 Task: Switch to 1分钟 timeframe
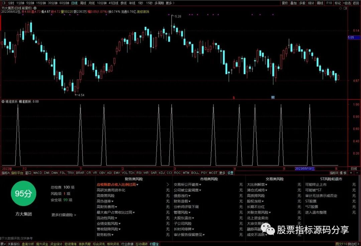coord(20,3)
